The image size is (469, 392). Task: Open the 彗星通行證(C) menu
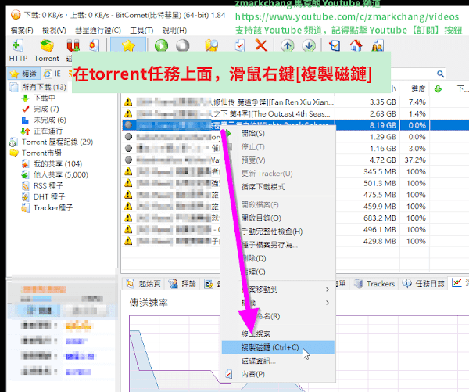click(x=98, y=31)
